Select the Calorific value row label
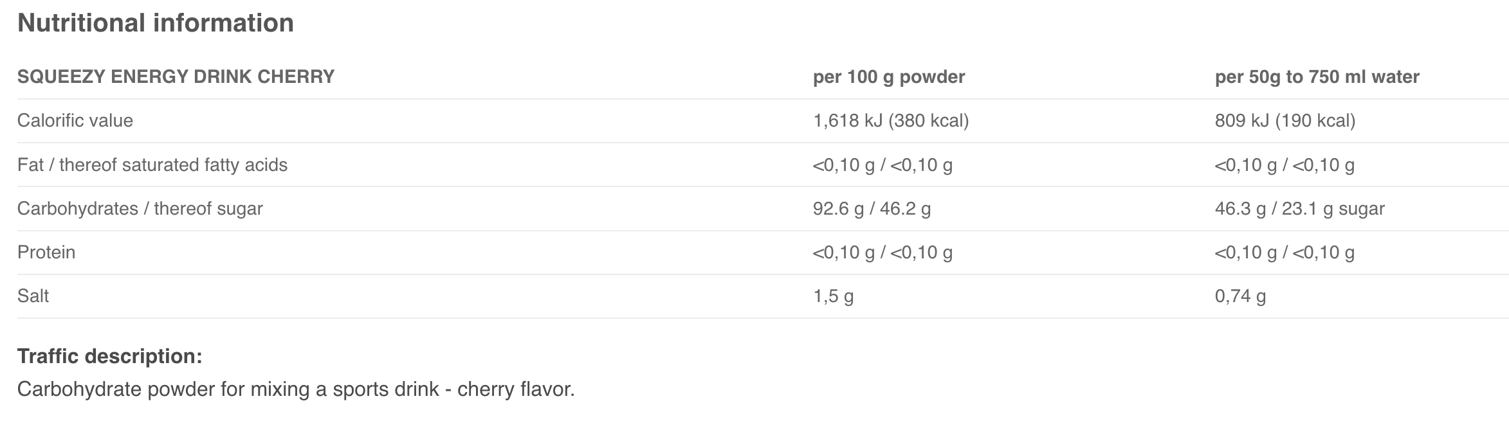The image size is (1509, 428). point(75,121)
